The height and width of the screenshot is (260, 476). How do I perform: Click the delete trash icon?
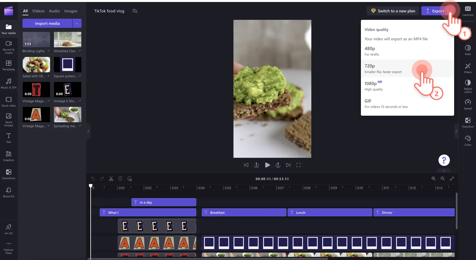(x=120, y=179)
